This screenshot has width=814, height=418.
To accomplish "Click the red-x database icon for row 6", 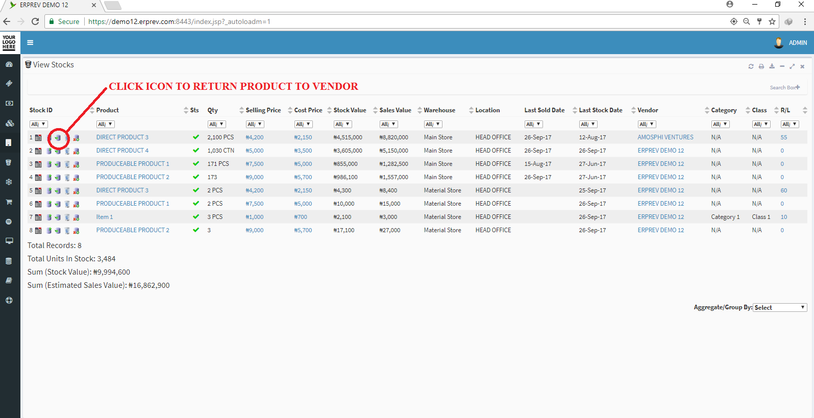I will click(76, 204).
